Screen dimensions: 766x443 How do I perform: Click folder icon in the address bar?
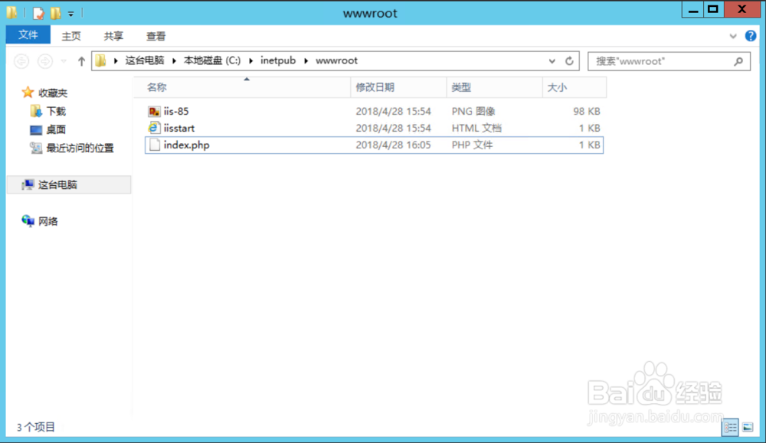[x=100, y=60]
